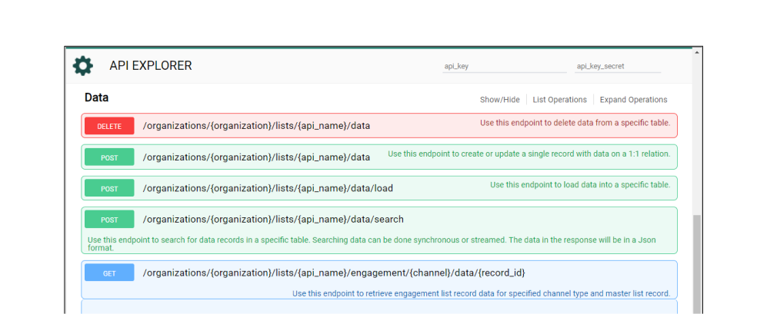767x314 pixels.
Task: Click the search data records description text
Action: coord(372,243)
